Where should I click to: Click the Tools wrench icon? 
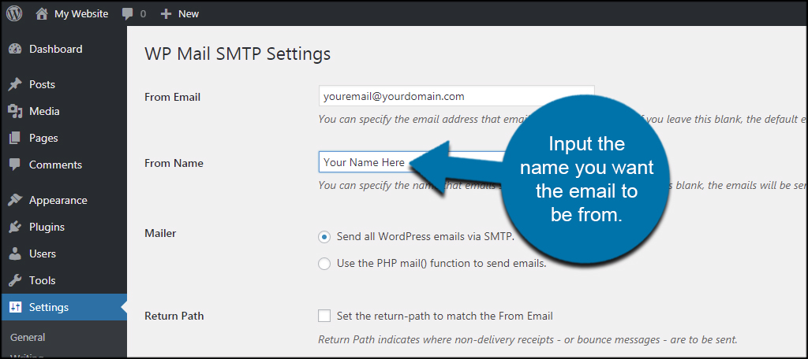click(x=16, y=280)
